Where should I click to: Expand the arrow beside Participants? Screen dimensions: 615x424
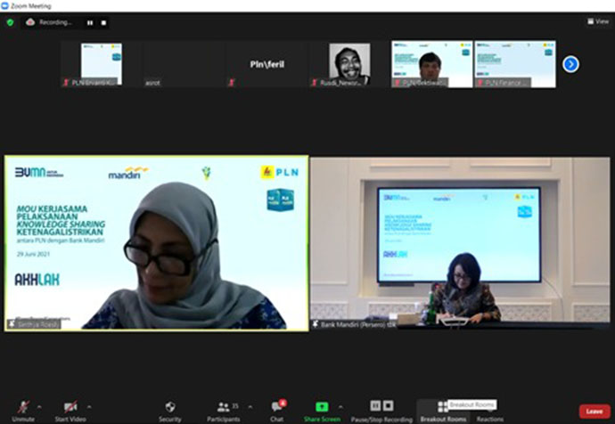[x=250, y=406]
